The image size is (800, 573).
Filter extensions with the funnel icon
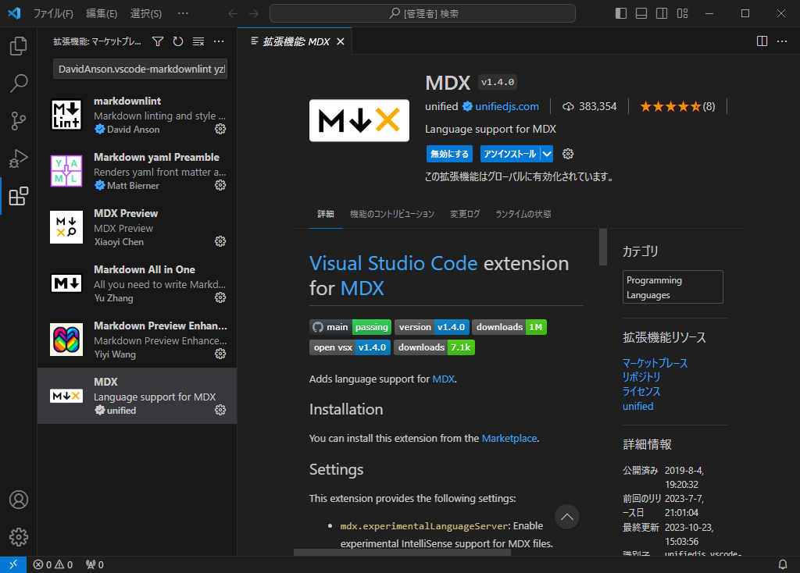tap(158, 41)
